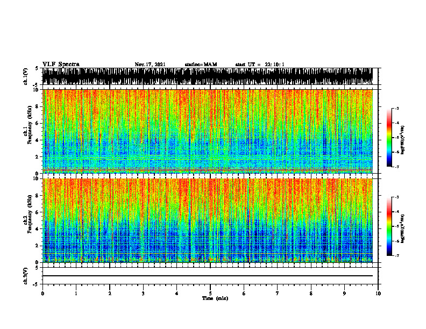Click tick label '3' on the time axis
The height and width of the screenshot is (329, 426).
(x=143, y=294)
